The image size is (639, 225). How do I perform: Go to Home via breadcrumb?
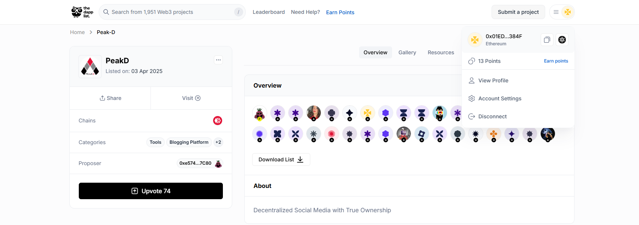click(77, 32)
